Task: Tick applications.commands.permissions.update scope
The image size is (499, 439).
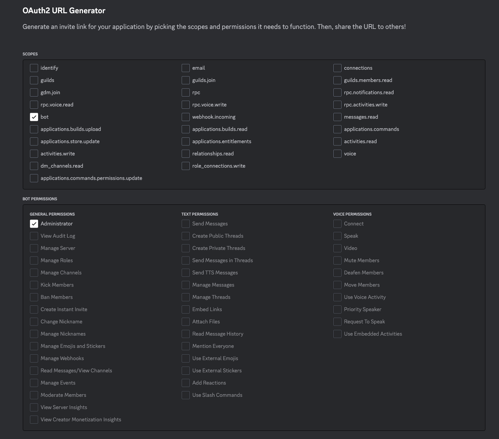Action: click(34, 178)
